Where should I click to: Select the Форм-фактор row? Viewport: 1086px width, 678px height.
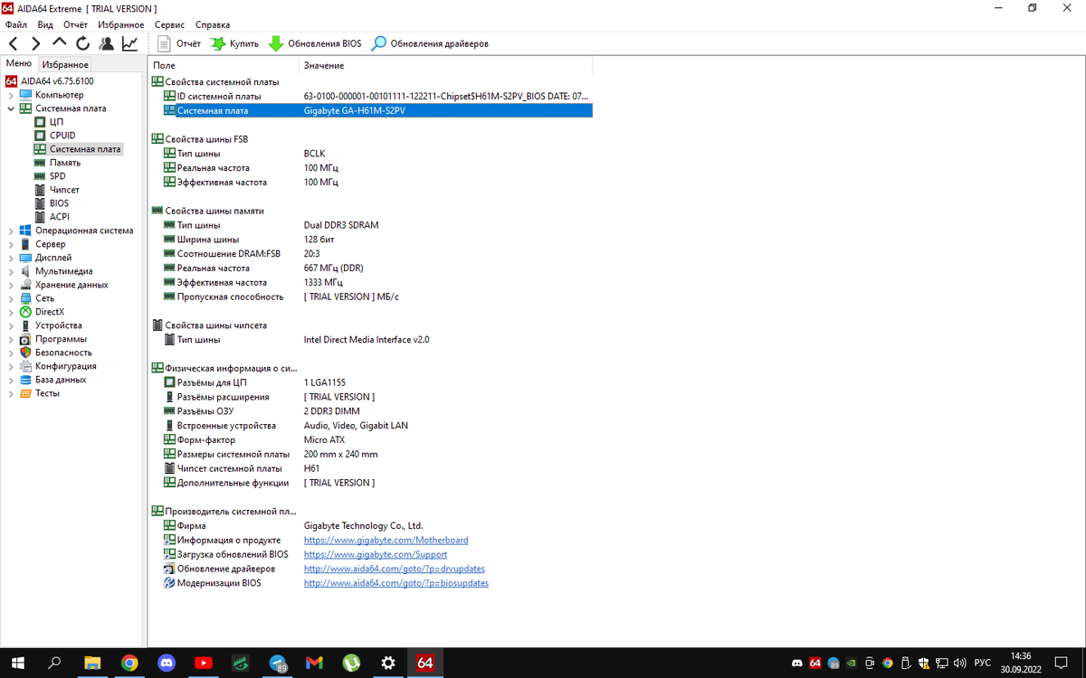coord(376,439)
